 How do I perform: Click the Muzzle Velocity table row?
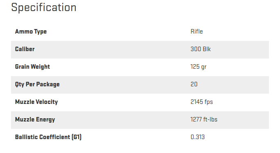tap(140, 102)
